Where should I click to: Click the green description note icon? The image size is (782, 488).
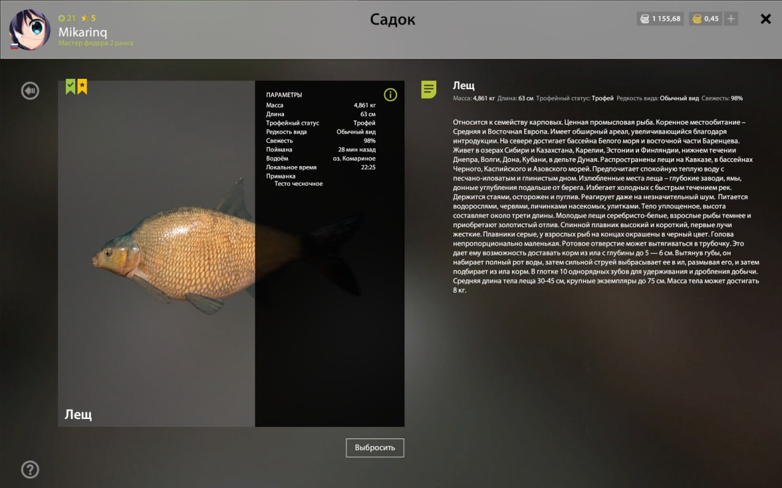(x=429, y=90)
